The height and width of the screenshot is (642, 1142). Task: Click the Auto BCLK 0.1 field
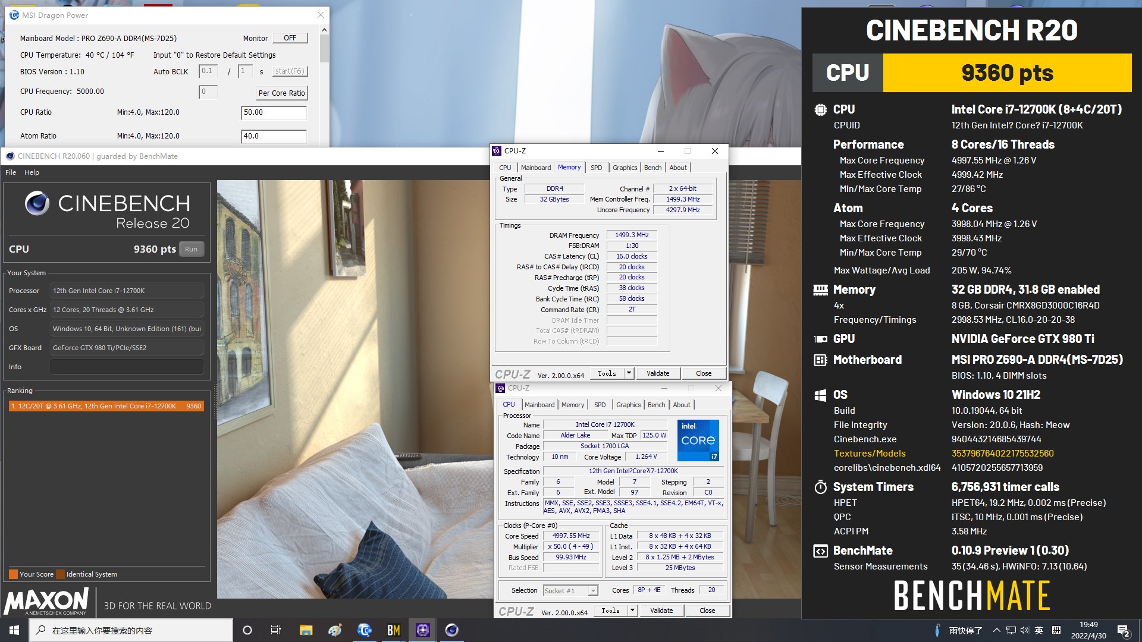pyautogui.click(x=208, y=71)
